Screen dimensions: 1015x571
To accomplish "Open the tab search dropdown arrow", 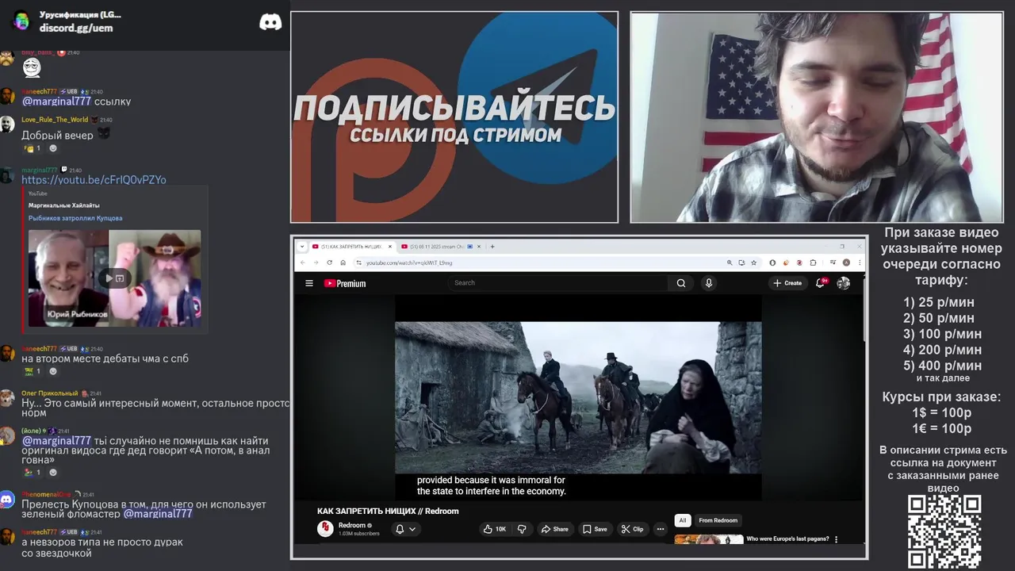I will [301, 247].
